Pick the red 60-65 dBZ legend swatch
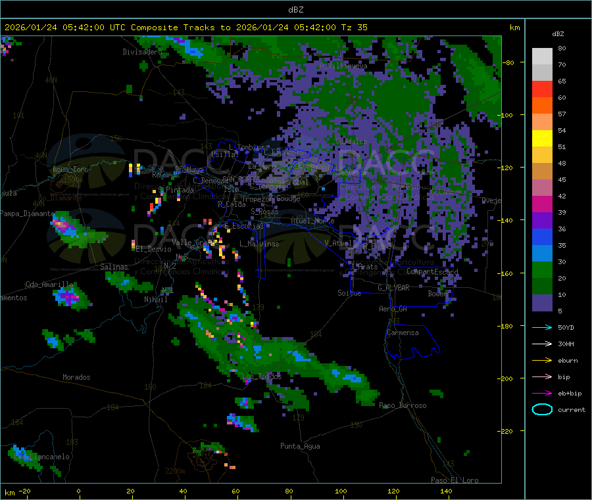Image resolution: width=592 pixels, height=500 pixels. (542, 89)
